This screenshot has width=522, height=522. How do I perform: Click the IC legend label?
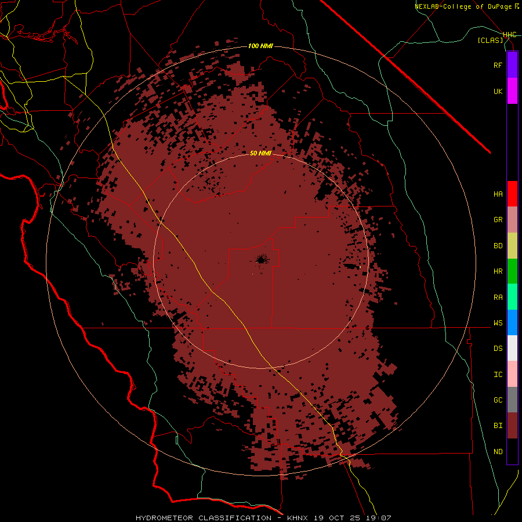point(498,374)
